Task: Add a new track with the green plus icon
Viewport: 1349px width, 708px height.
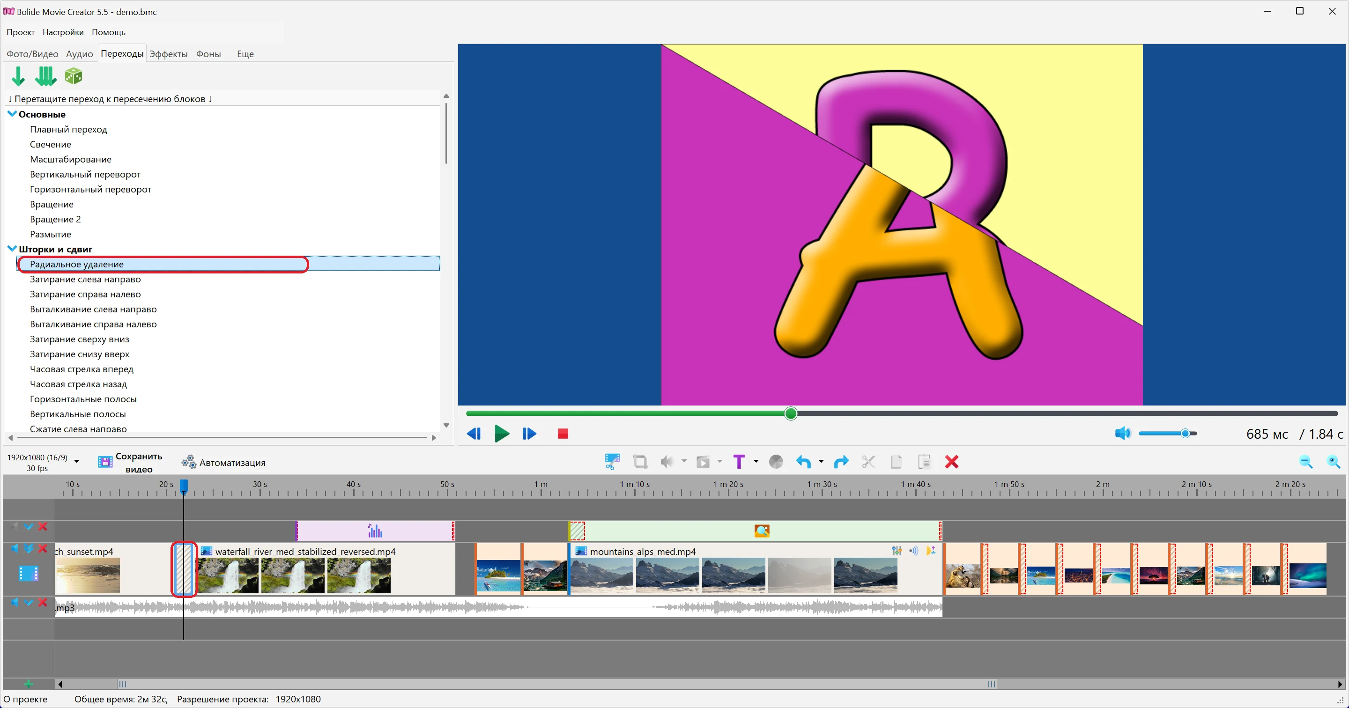Action: (x=28, y=684)
